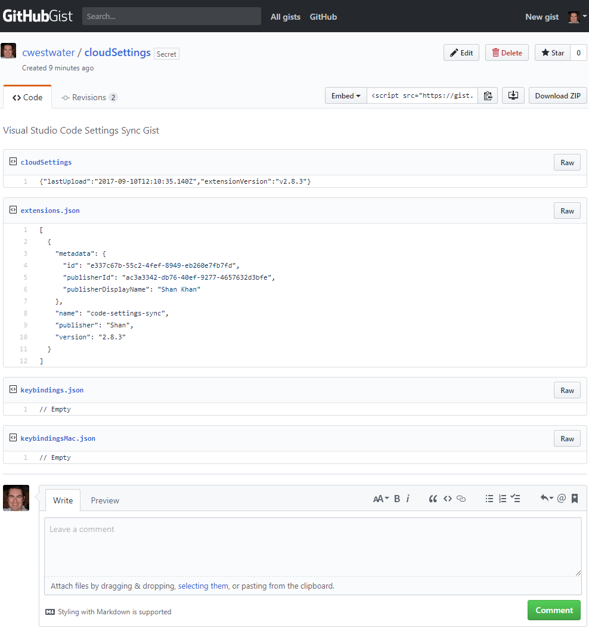Insert a quote in the comment
This screenshot has height=628, width=589.
[433, 499]
